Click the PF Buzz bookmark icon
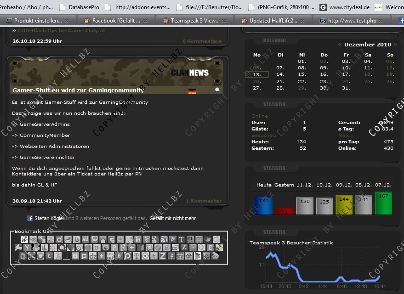 tap(190, 239)
